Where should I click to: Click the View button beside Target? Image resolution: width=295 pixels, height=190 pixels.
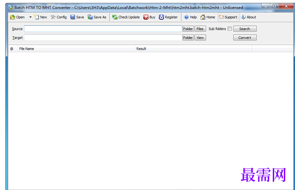coord(200,38)
